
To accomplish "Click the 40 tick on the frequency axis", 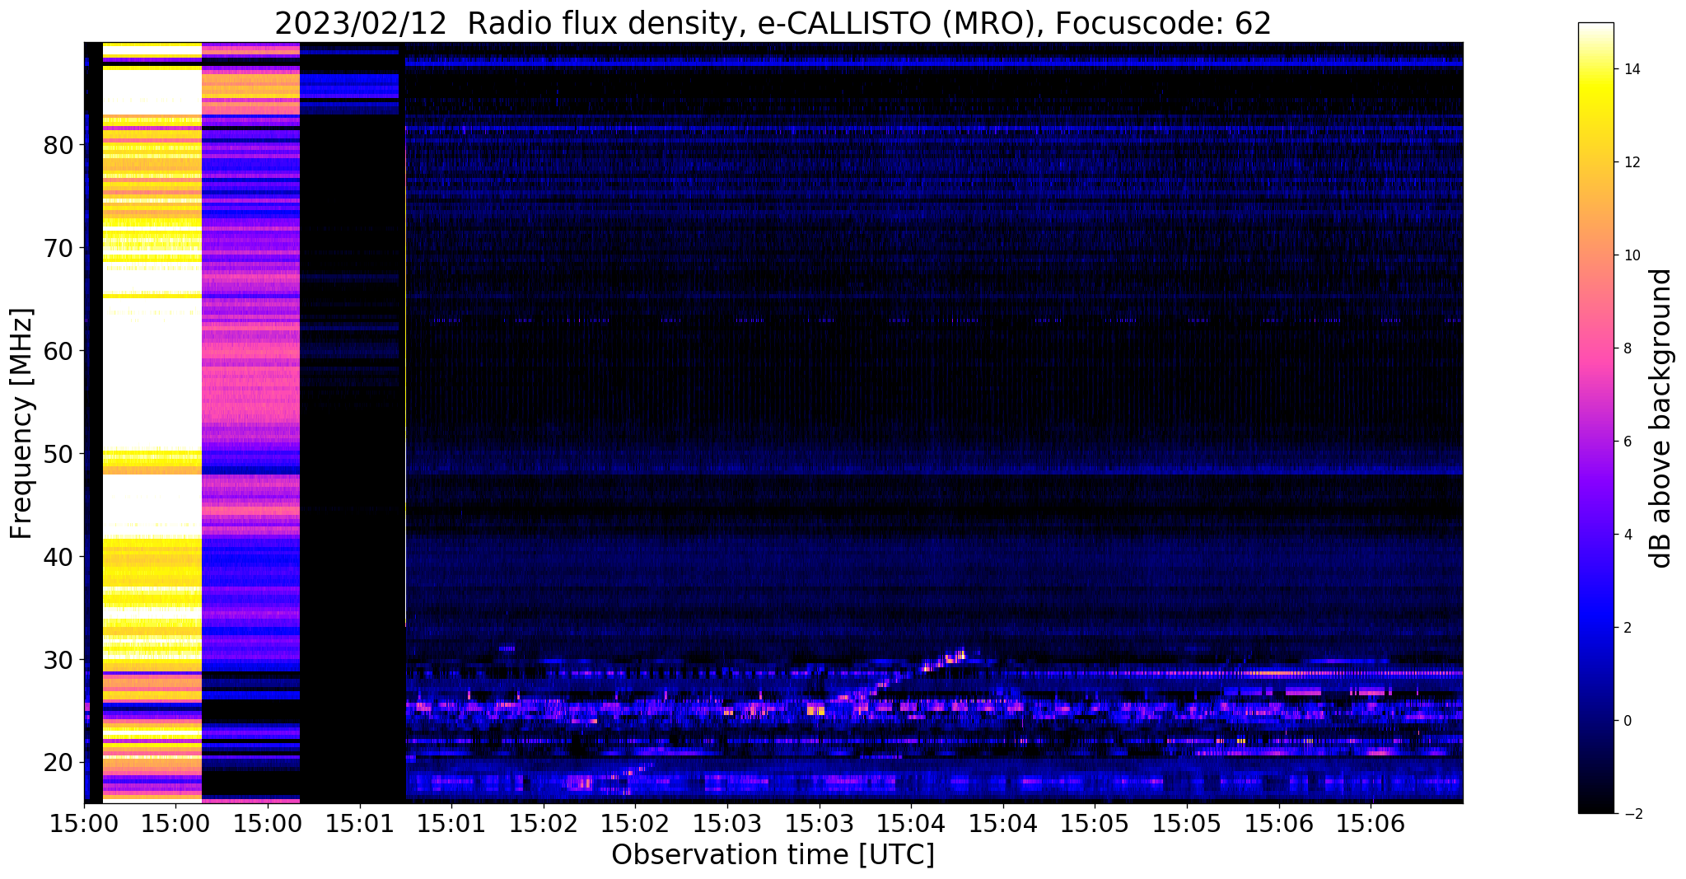I will 59,557.
